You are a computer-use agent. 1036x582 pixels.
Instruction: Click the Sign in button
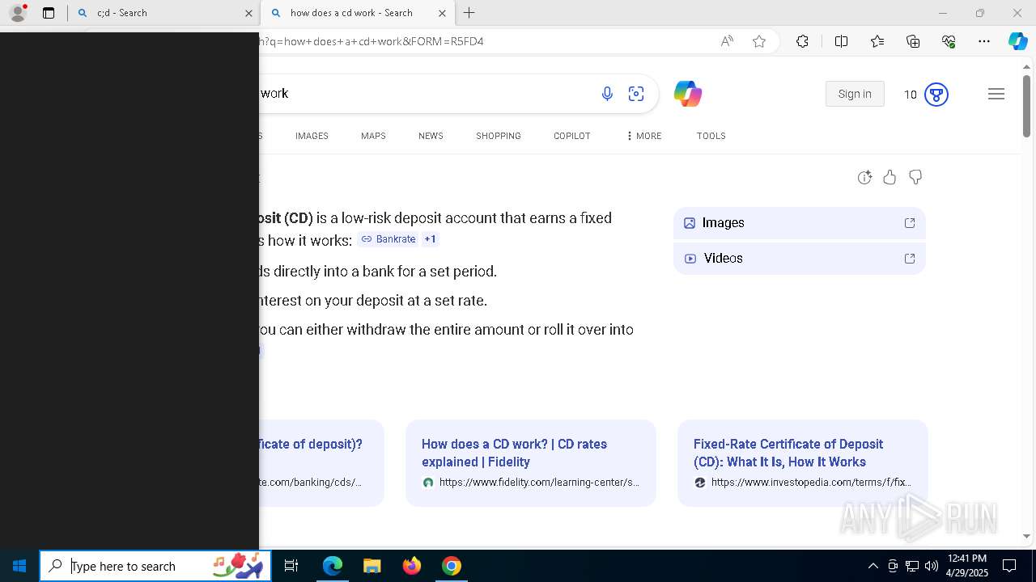pos(855,94)
